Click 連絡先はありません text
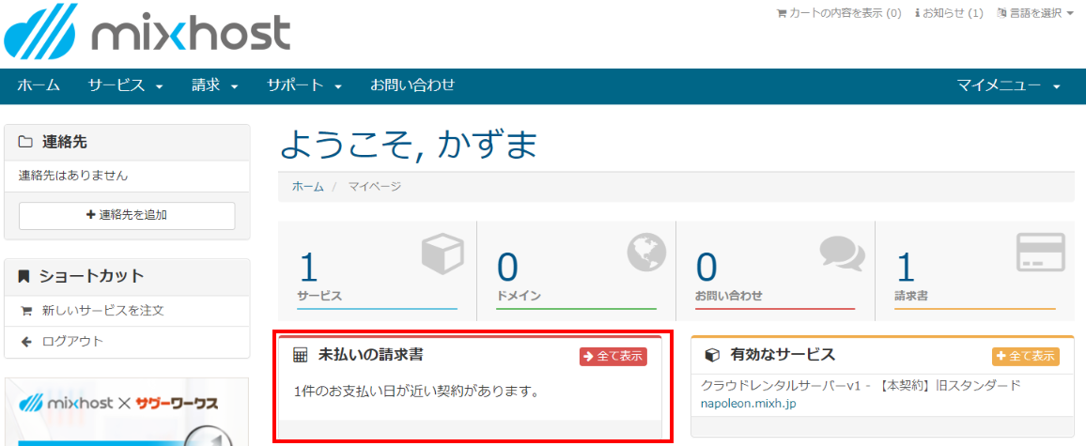Viewport: 1086px width, 446px height. click(73, 176)
